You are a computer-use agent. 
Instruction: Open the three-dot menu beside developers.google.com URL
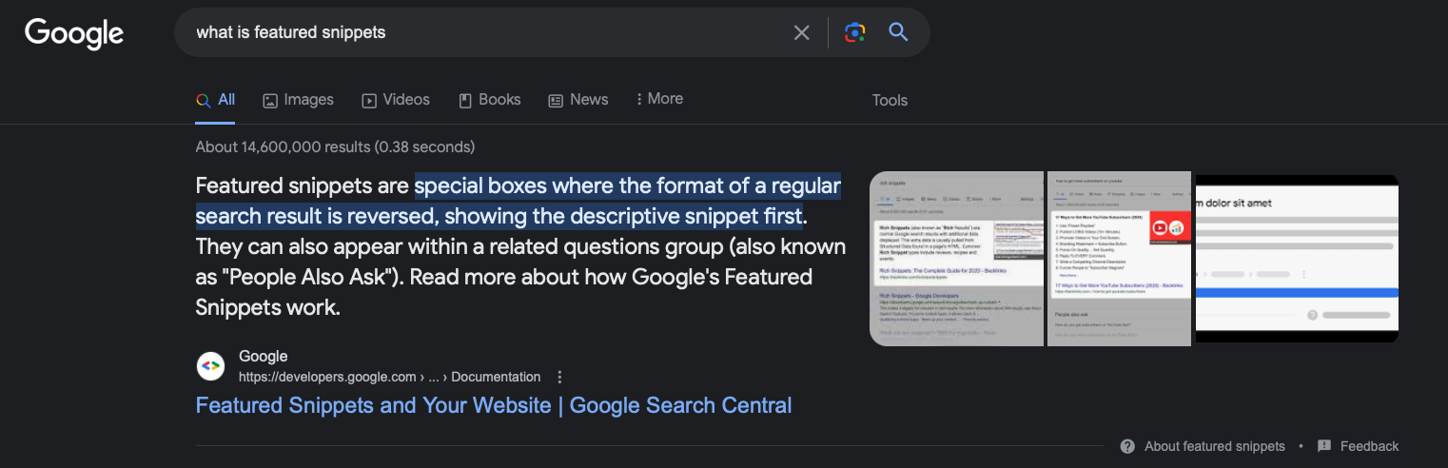(x=559, y=377)
